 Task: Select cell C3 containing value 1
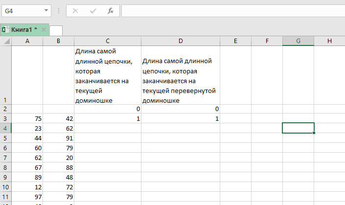pyautogui.click(x=107, y=118)
